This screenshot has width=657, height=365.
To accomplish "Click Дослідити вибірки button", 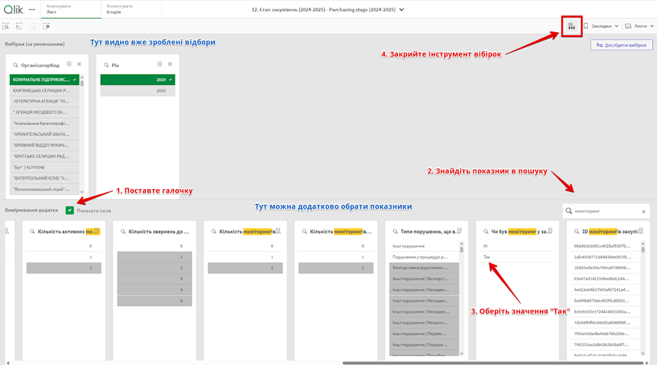I will (621, 45).
